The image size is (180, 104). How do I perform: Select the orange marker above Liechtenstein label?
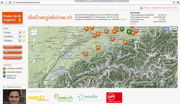click(125, 42)
